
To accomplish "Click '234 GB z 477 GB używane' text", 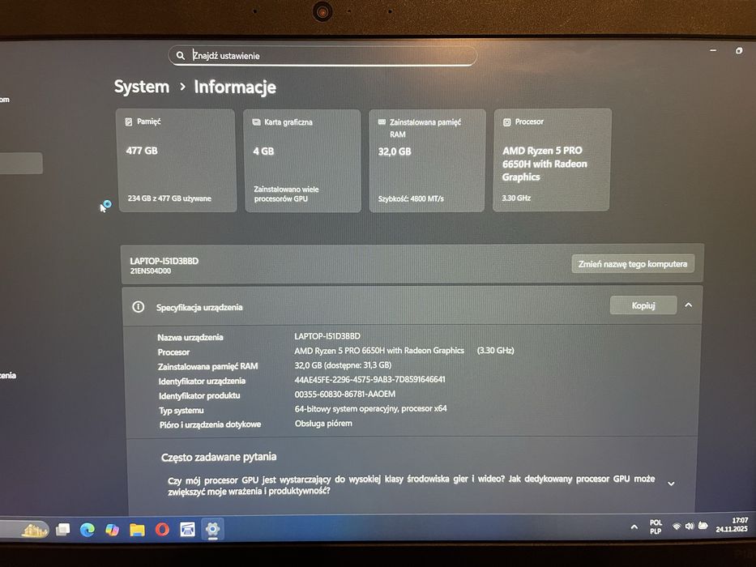I will click(x=169, y=198).
